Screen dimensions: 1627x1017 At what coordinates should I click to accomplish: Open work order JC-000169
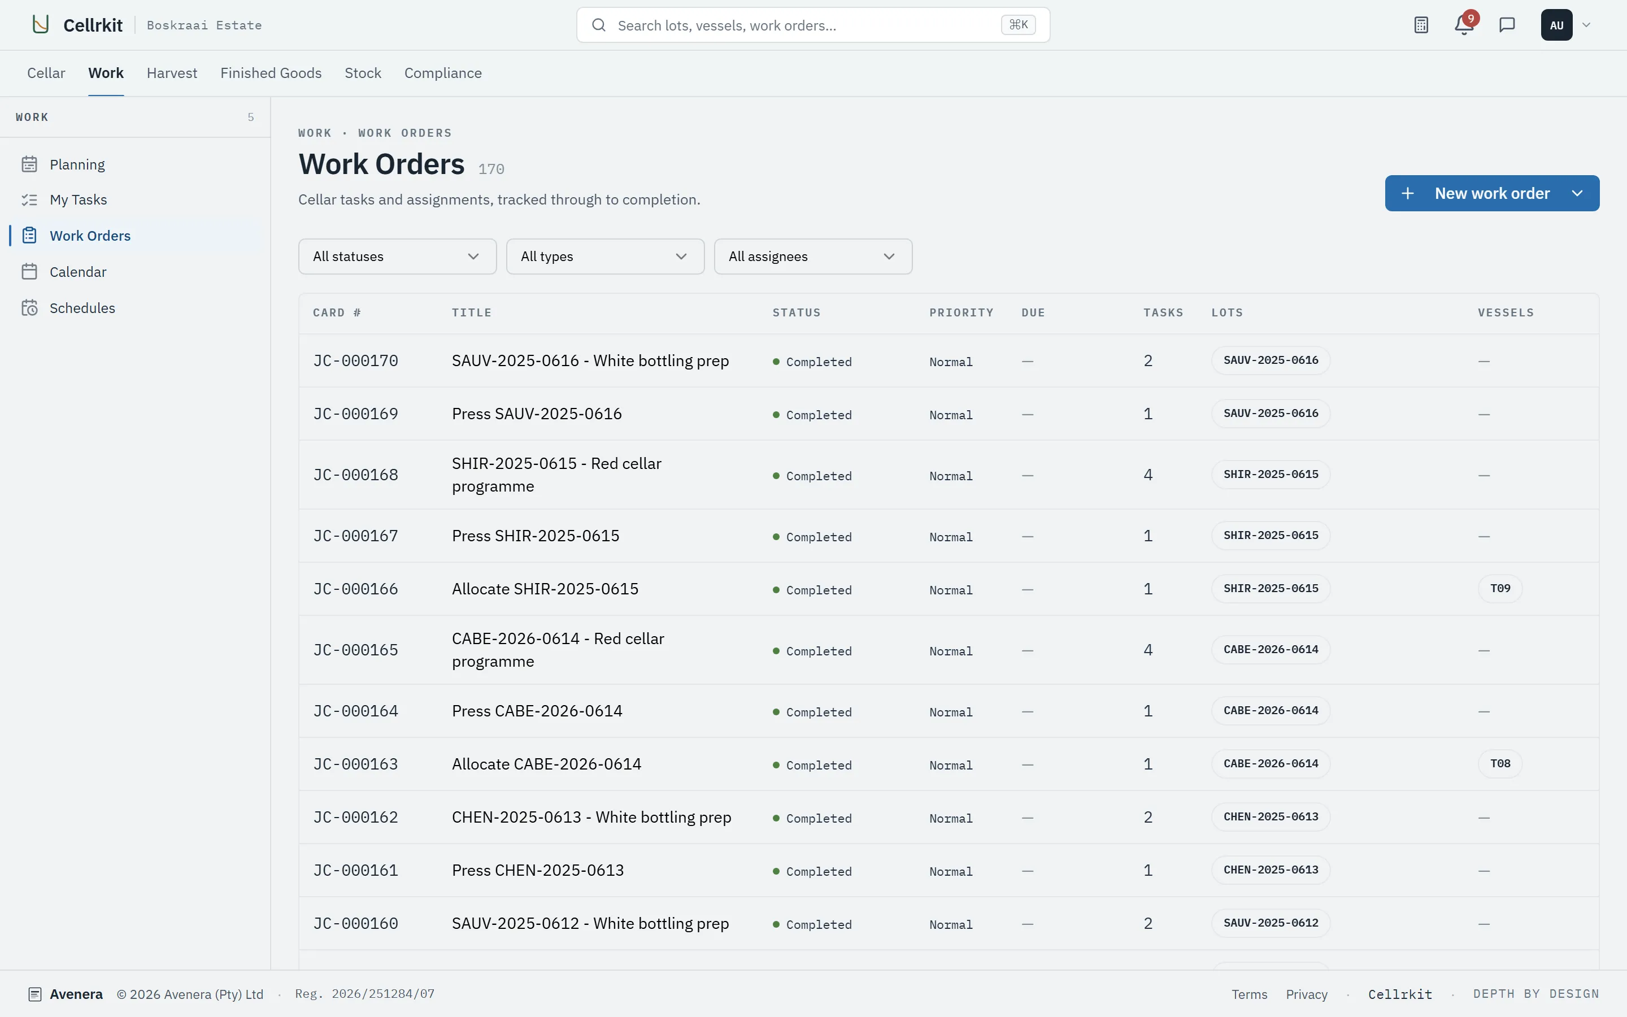(356, 414)
